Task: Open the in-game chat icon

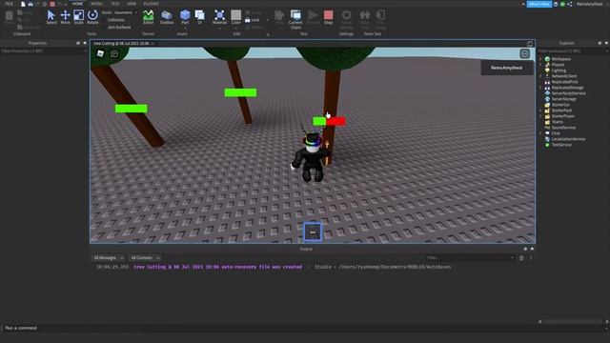Action: 114,53
